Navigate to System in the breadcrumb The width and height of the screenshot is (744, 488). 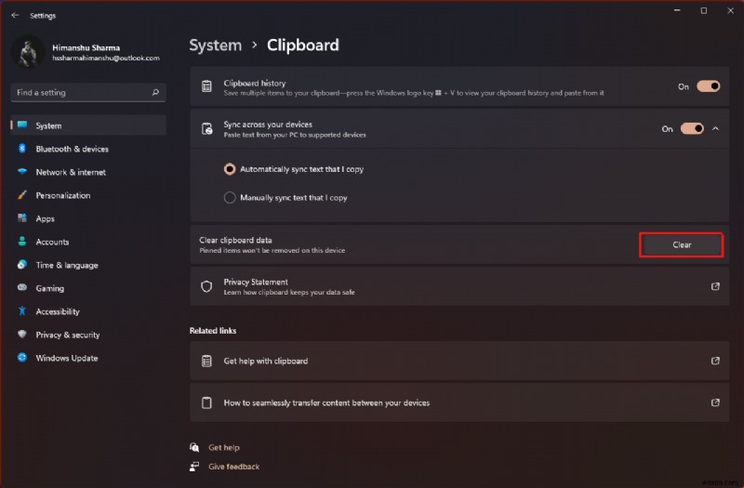pyautogui.click(x=215, y=45)
